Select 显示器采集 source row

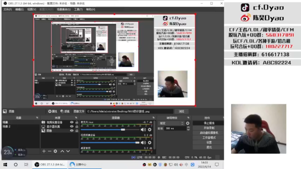(x=60, y=127)
